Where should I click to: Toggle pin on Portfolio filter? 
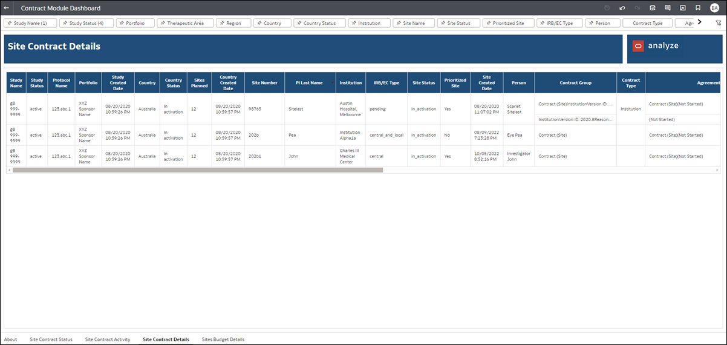122,23
